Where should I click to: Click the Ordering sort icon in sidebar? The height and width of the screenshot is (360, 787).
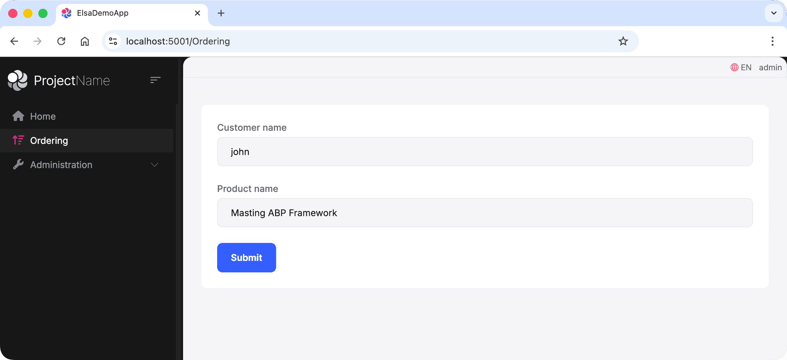click(x=18, y=140)
